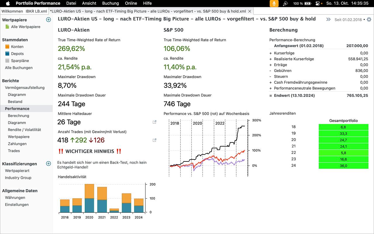Image resolution: width=374 pixels, height=234 pixels.
Task: Click the Depots icon in the sidebar
Action: 8,54
